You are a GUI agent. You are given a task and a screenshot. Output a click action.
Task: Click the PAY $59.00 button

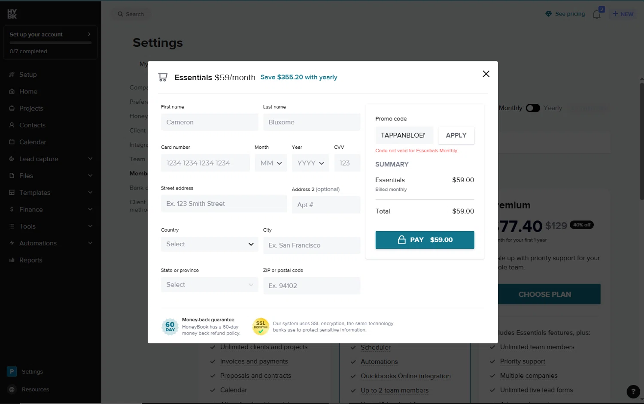pyautogui.click(x=425, y=240)
